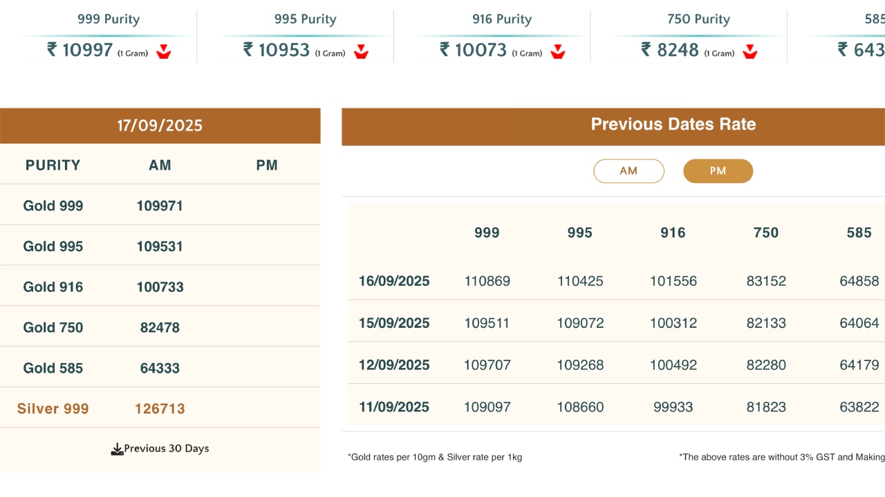Image resolution: width=885 pixels, height=497 pixels.
Task: Click the PM column header in today's table
Action: click(x=267, y=165)
